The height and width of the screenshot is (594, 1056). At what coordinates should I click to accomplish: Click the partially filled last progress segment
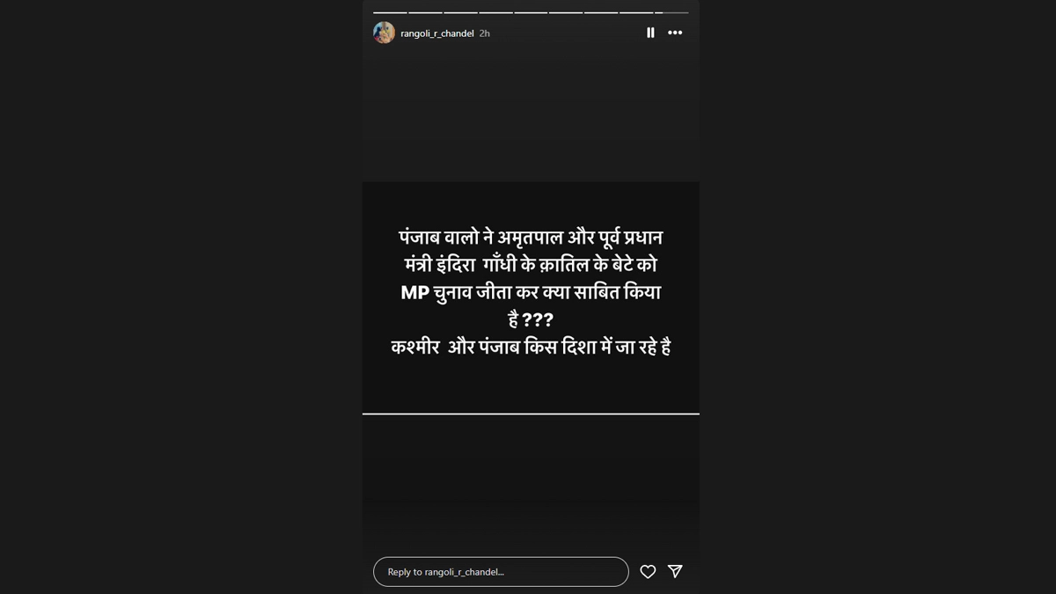(x=671, y=12)
